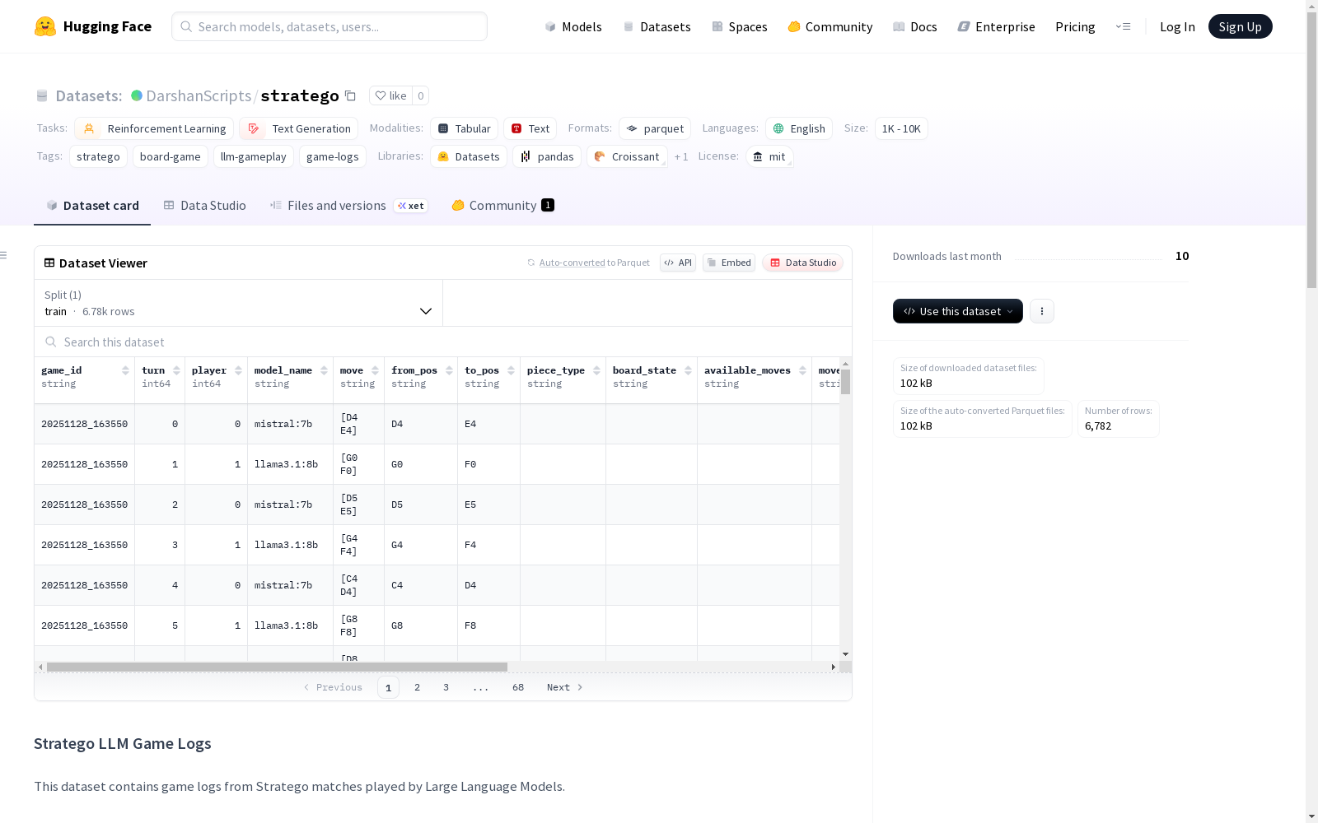This screenshot has width=1318, height=823.
Task: Like the stratego dataset
Action: coord(390,95)
